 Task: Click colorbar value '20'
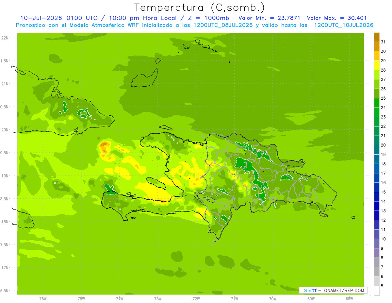pyautogui.click(x=384, y=145)
